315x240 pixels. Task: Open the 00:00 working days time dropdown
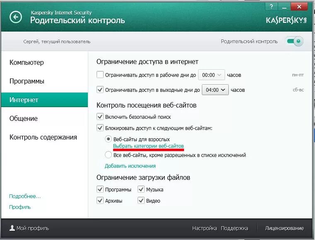pyautogui.click(x=211, y=75)
